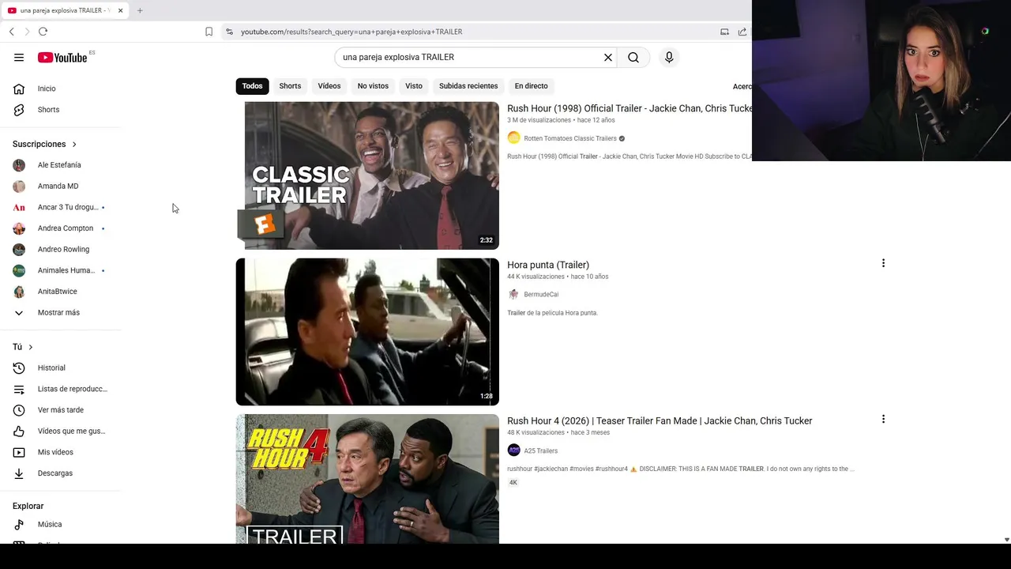The height and width of the screenshot is (569, 1011).
Task: Click the A25 Trailers channel avatar
Action: (513, 450)
